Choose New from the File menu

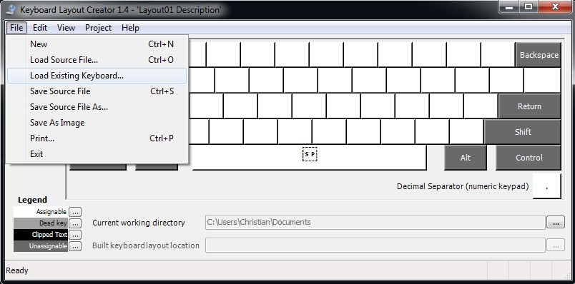click(97, 44)
